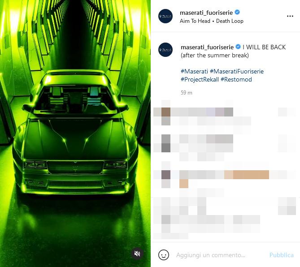Open the Death Loop audio link

pyautogui.click(x=230, y=21)
